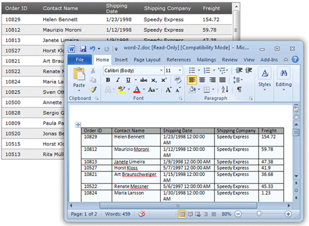Open Customize Quick Access Toolbar dropdown

pos(116,49)
